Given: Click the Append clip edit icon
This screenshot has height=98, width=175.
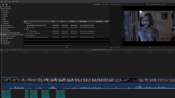Looking at the screenshot, I should pos(12,50).
